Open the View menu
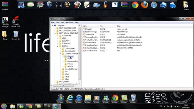Image resolution: width=194 pixels, height=109 pixels. click(62, 23)
